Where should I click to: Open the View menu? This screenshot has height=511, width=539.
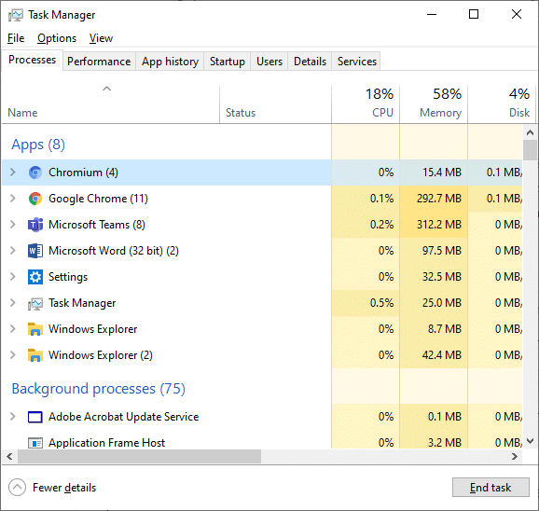coord(101,38)
